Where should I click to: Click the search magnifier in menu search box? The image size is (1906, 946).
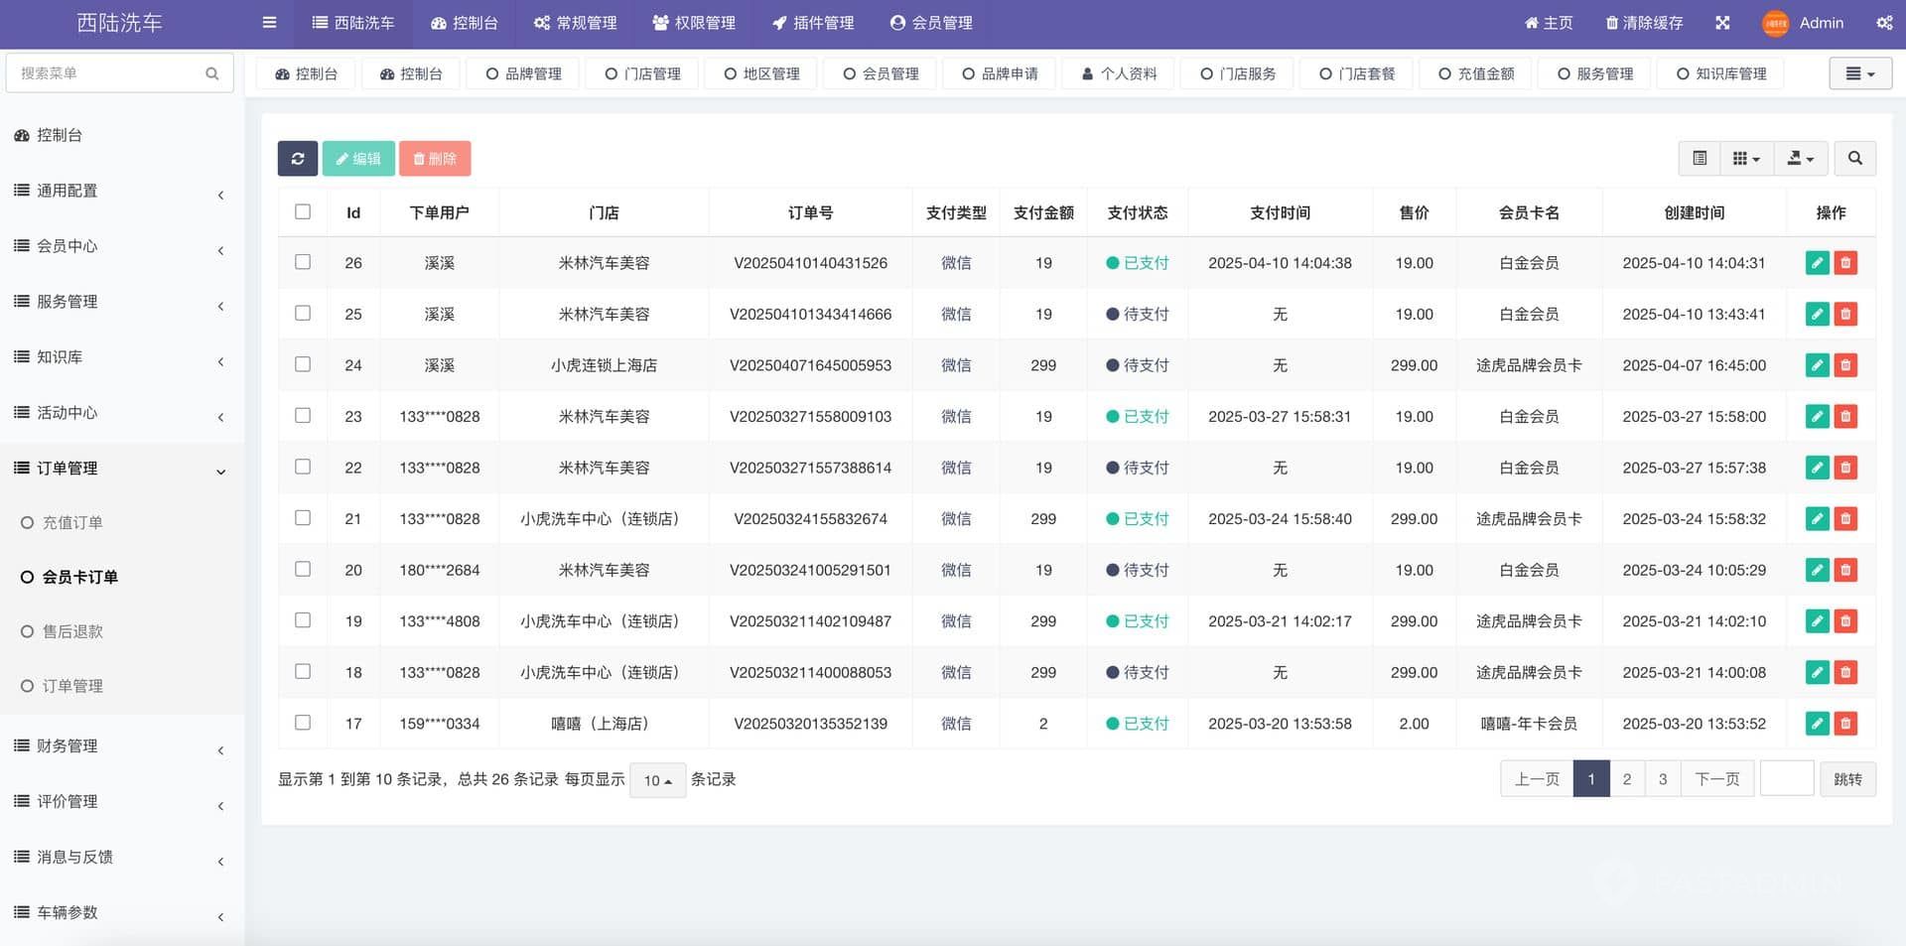211,73
